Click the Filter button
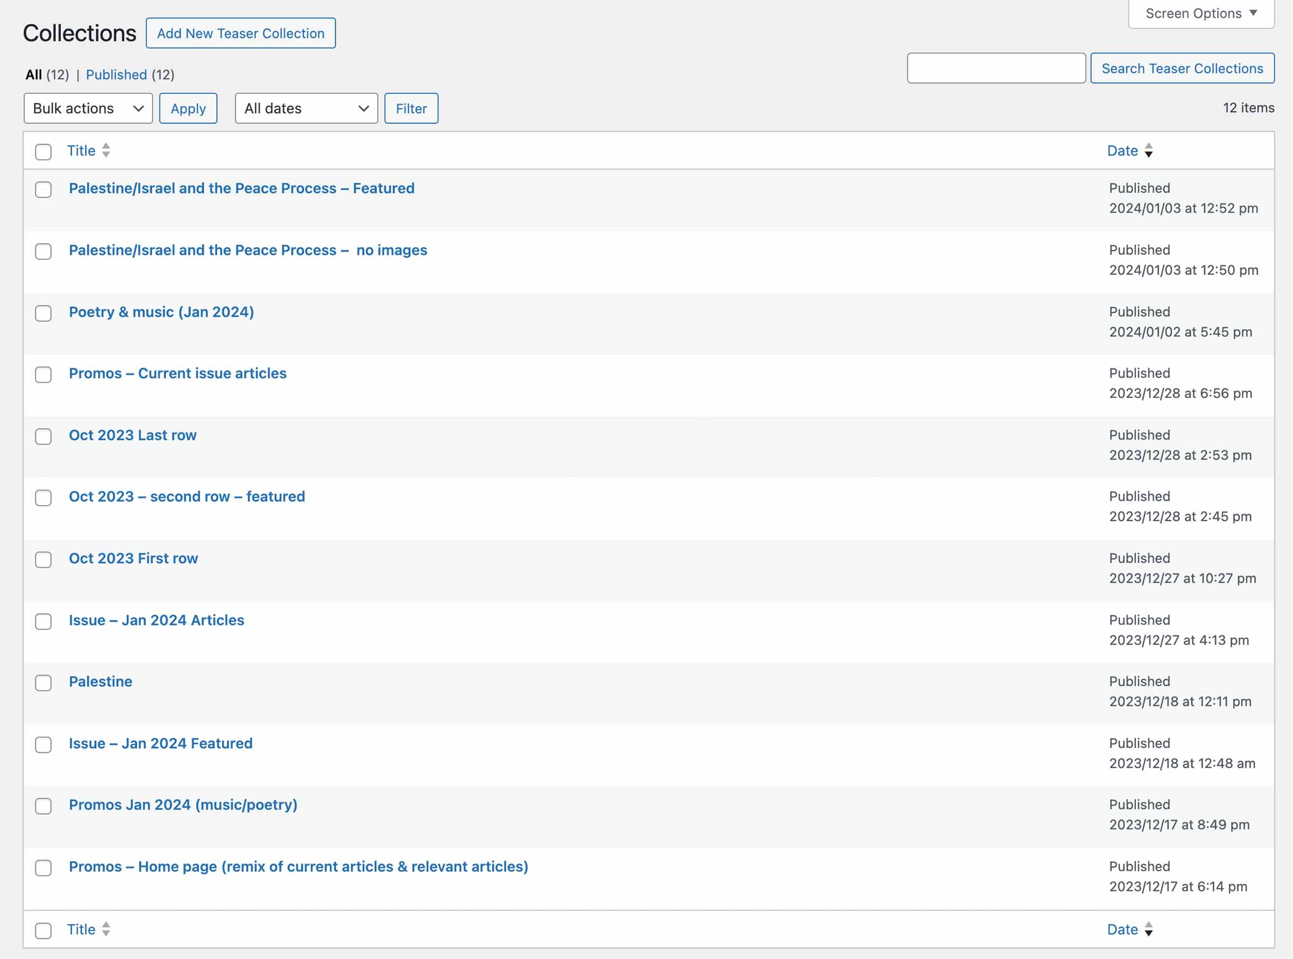 pos(411,108)
